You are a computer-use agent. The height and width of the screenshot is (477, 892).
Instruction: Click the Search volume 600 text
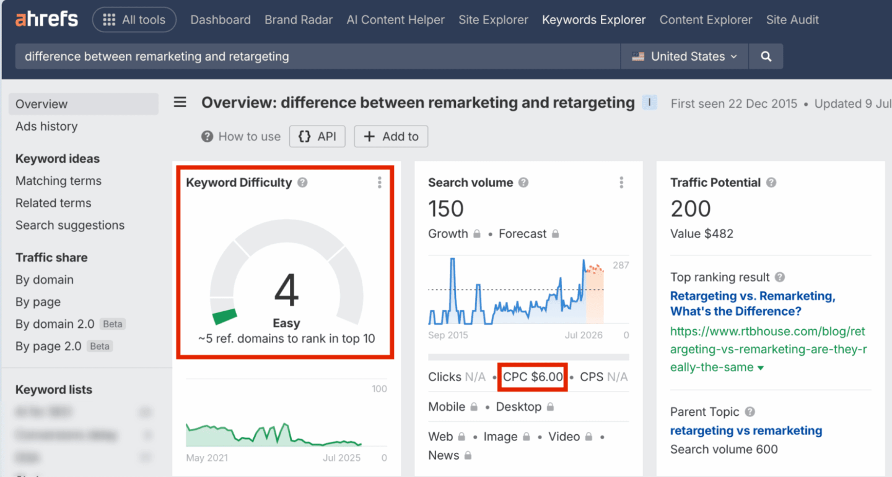coord(724,449)
